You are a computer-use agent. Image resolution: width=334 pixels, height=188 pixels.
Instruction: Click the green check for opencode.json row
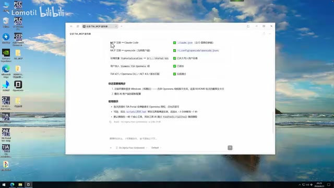(x=174, y=51)
